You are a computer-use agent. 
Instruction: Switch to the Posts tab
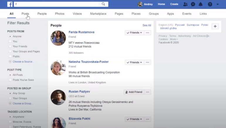(x=25, y=14)
